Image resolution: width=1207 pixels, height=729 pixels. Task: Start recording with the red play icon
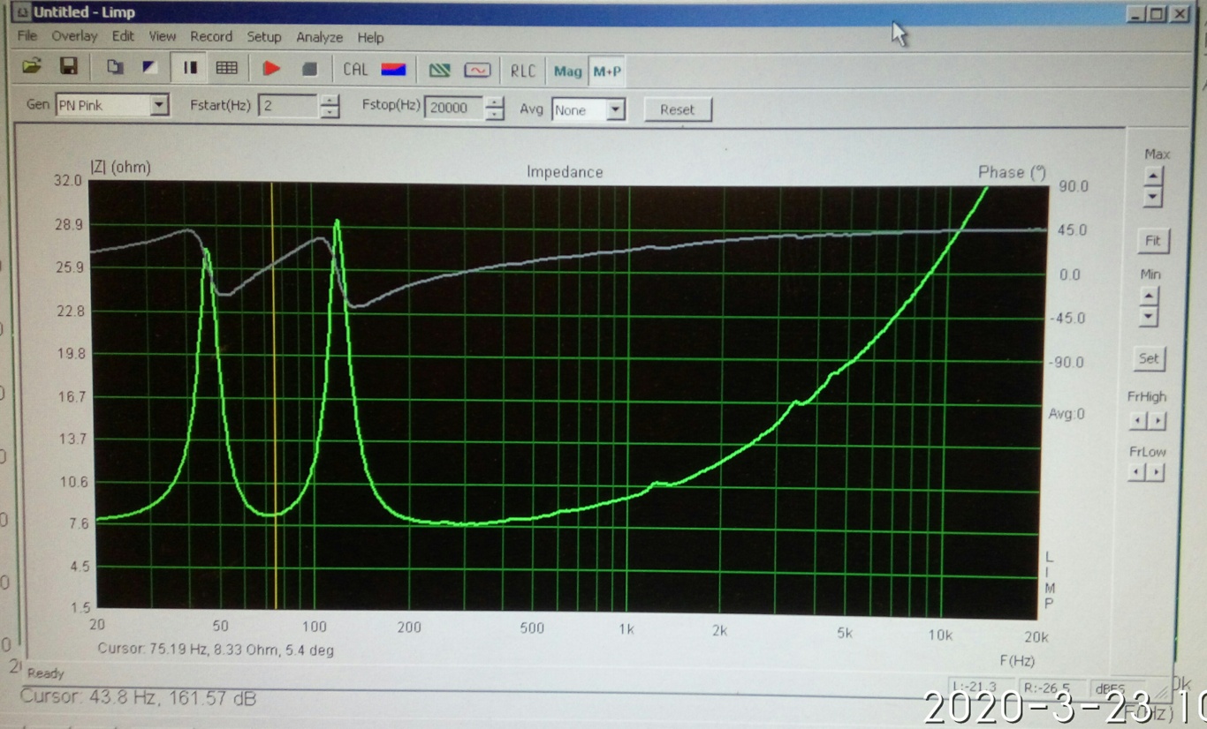272,68
